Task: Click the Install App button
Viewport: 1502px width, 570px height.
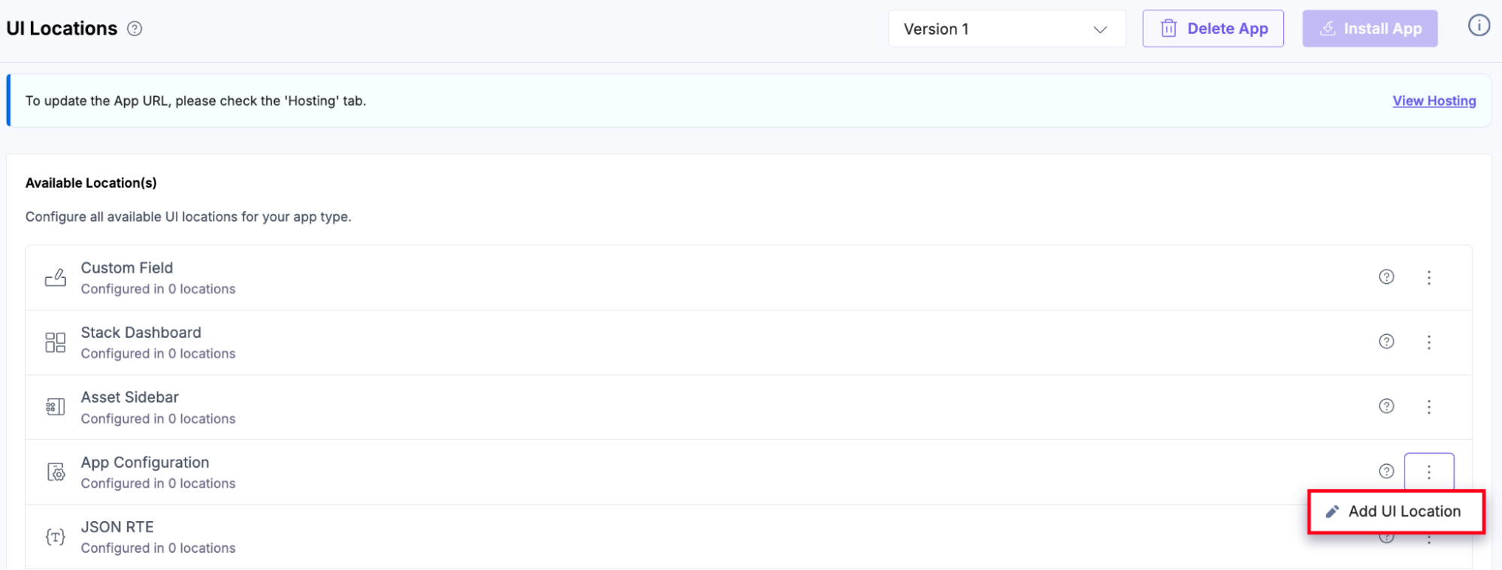Action: point(1370,29)
